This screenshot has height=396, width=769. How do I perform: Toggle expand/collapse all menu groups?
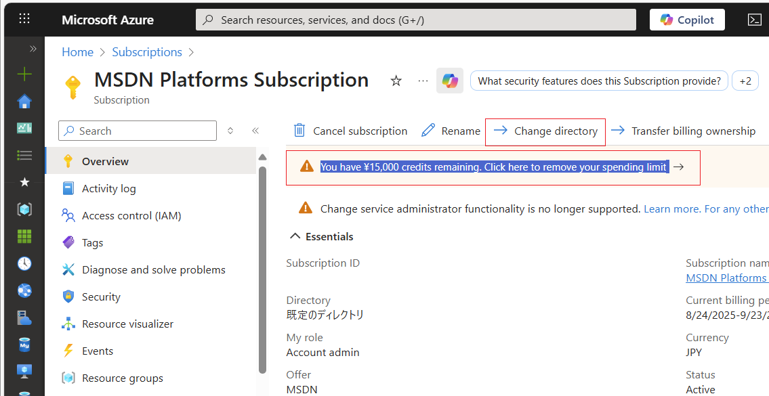230,131
